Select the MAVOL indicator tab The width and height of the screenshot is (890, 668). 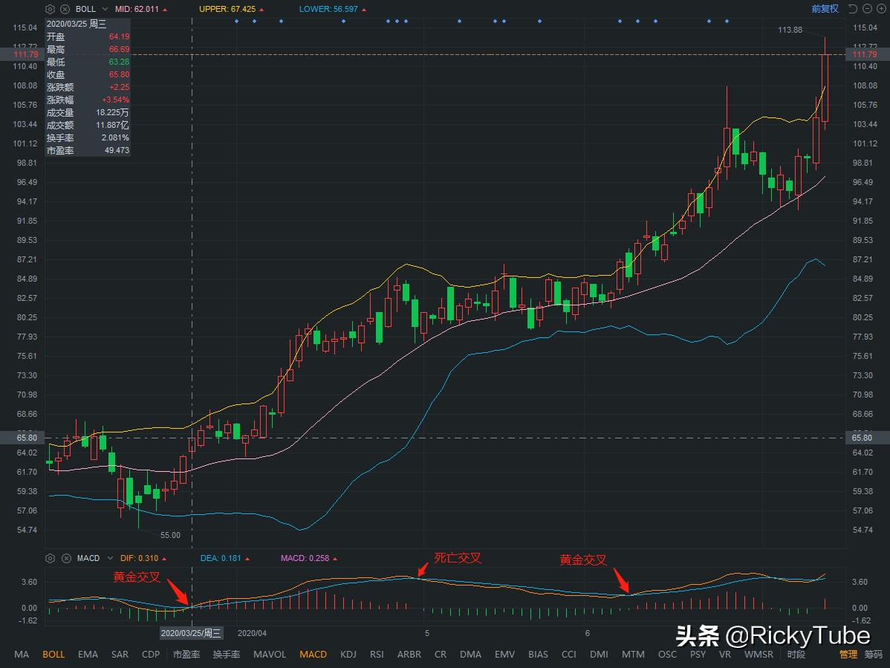pos(270,655)
